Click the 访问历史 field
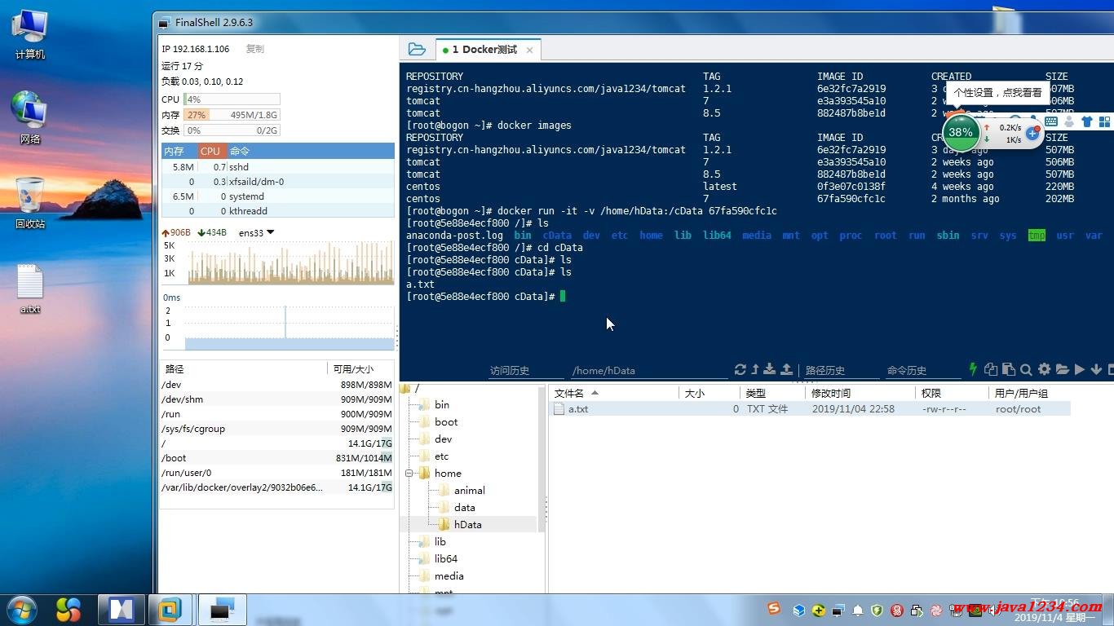Screen dimensions: 1114x626 click(524, 371)
